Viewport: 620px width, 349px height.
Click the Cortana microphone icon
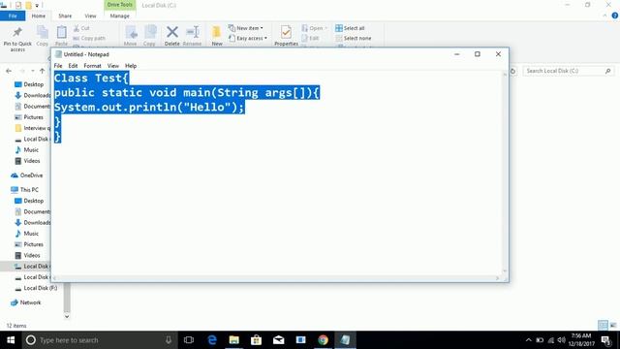pyautogui.click(x=169, y=340)
